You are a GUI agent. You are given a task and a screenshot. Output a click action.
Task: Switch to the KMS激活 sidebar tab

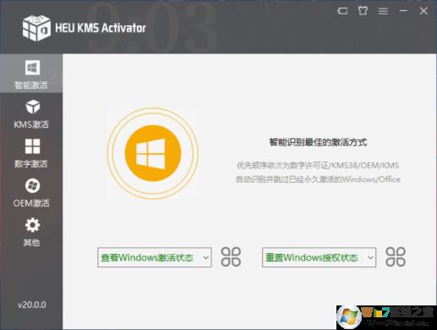point(31,113)
